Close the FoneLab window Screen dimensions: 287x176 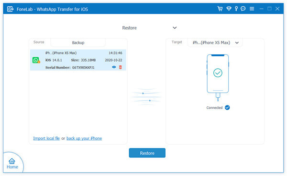[x=277, y=9]
